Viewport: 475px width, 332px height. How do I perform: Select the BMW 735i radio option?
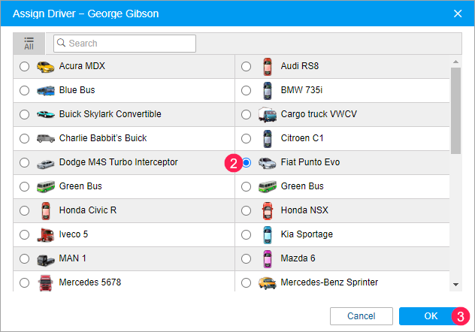tap(246, 90)
